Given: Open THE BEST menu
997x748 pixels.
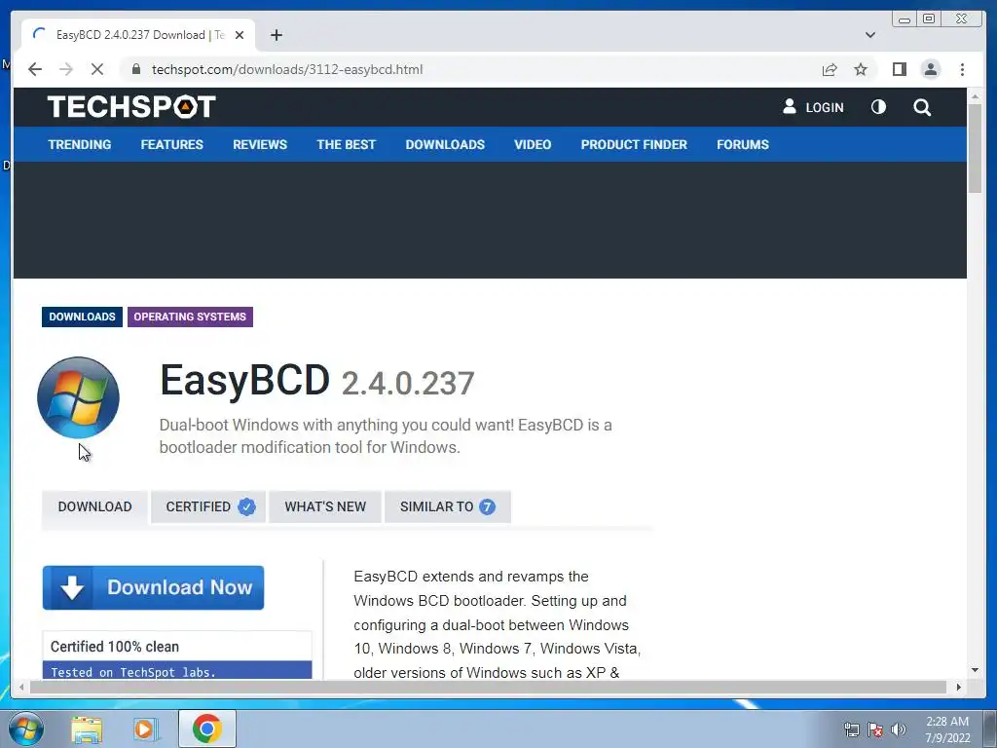Looking at the screenshot, I should pyautogui.click(x=346, y=144).
